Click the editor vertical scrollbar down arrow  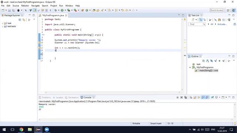coord(182,89)
